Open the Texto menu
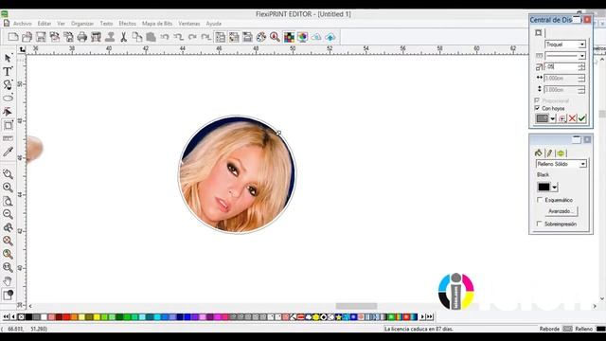 tap(106, 24)
